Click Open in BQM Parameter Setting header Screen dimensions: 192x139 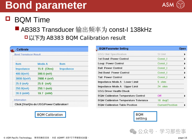click(x=182, y=49)
